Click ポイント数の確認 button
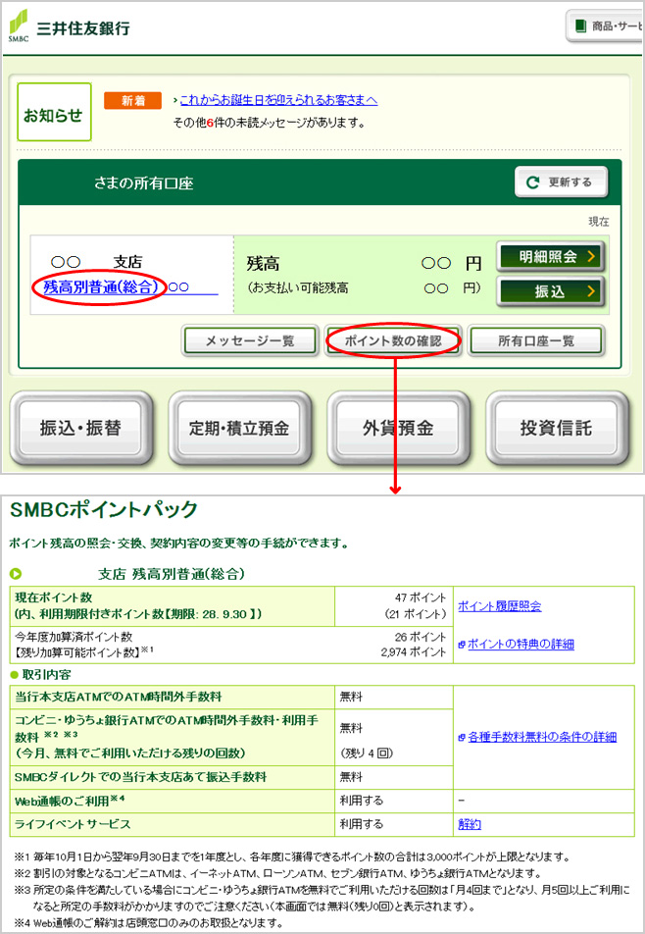The height and width of the screenshot is (934, 645). [x=393, y=341]
